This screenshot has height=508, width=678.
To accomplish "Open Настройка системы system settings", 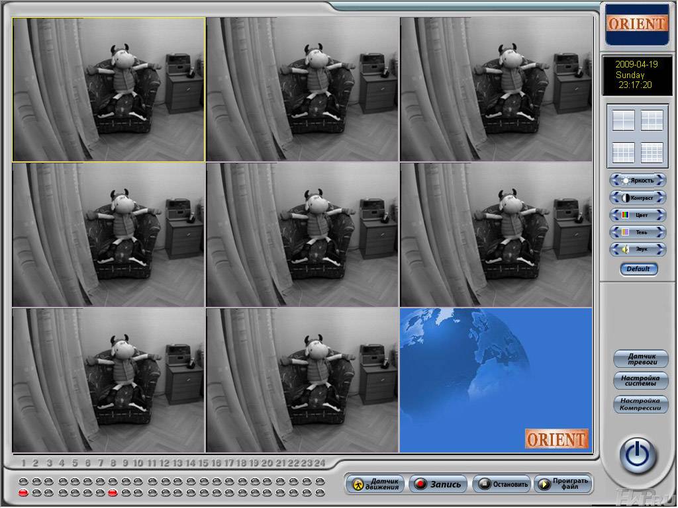I will [x=640, y=381].
